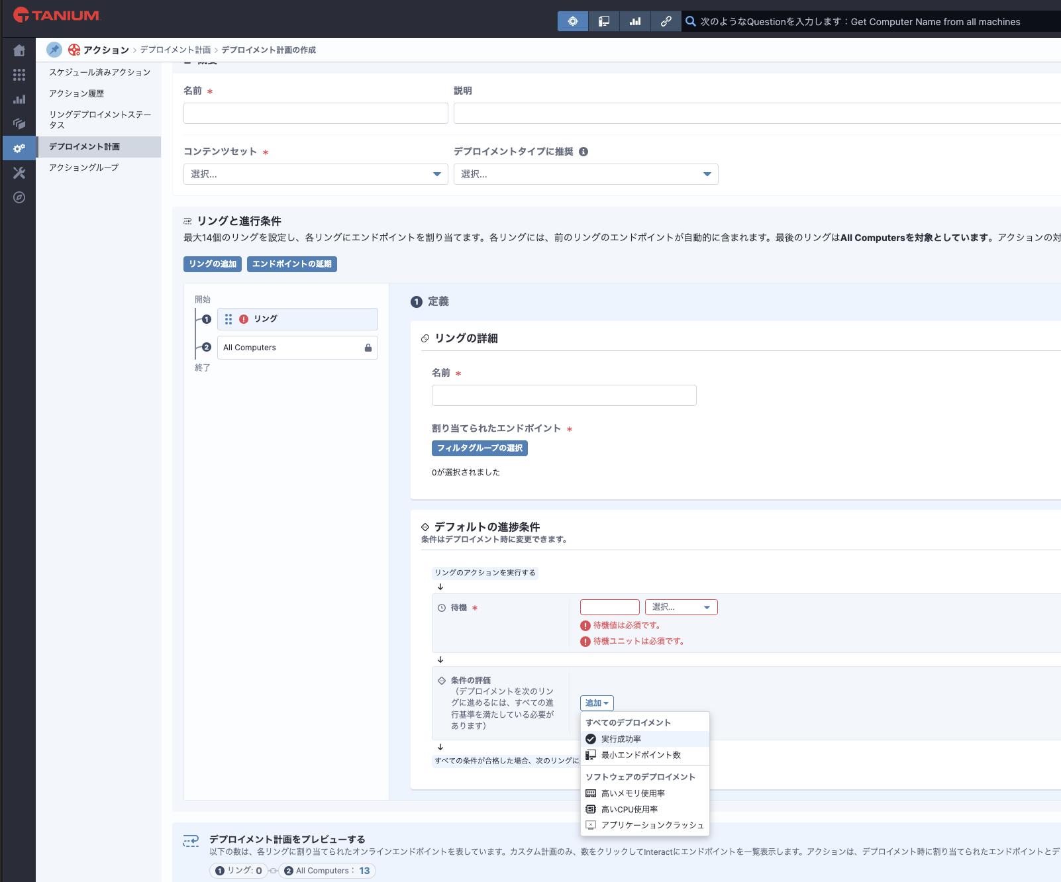Image resolution: width=1061 pixels, height=882 pixels.
Task: Click the bar chart icon in sidebar
Action: click(x=19, y=99)
